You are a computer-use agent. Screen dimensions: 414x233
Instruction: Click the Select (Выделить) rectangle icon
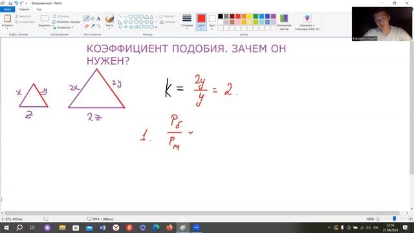click(x=45, y=18)
